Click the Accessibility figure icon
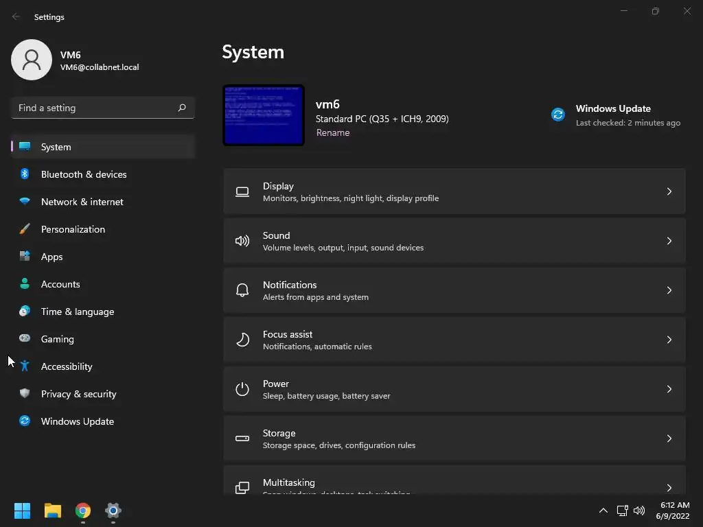The image size is (703, 527). tap(25, 366)
